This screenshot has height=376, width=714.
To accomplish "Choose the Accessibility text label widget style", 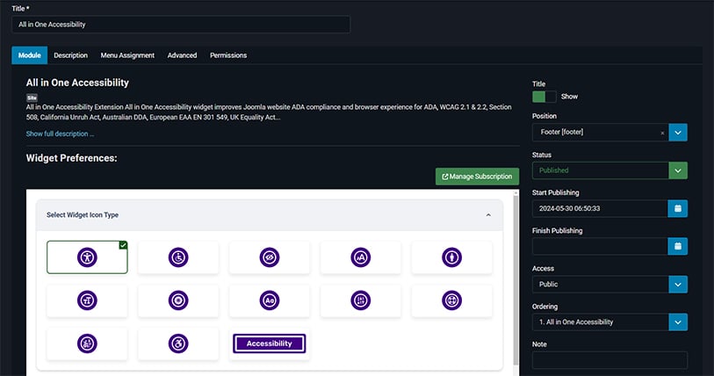I will pos(269,343).
